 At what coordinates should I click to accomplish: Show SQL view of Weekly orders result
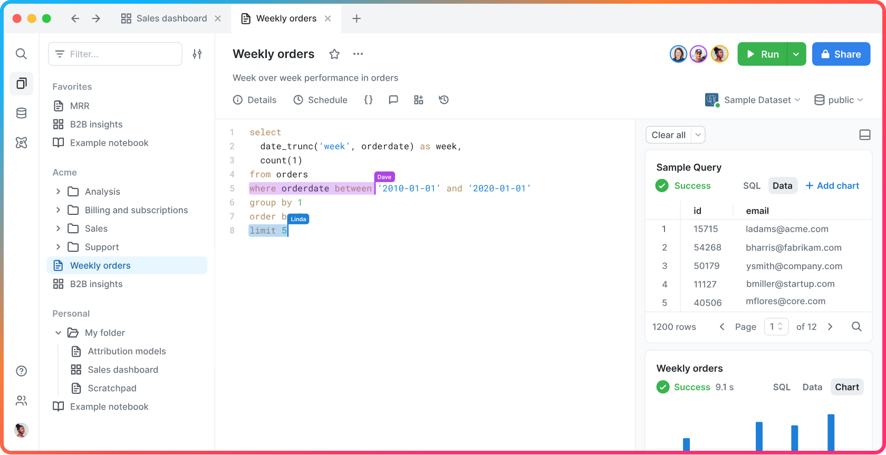[x=782, y=387]
